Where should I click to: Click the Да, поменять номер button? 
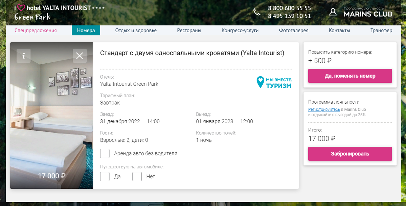(350, 76)
